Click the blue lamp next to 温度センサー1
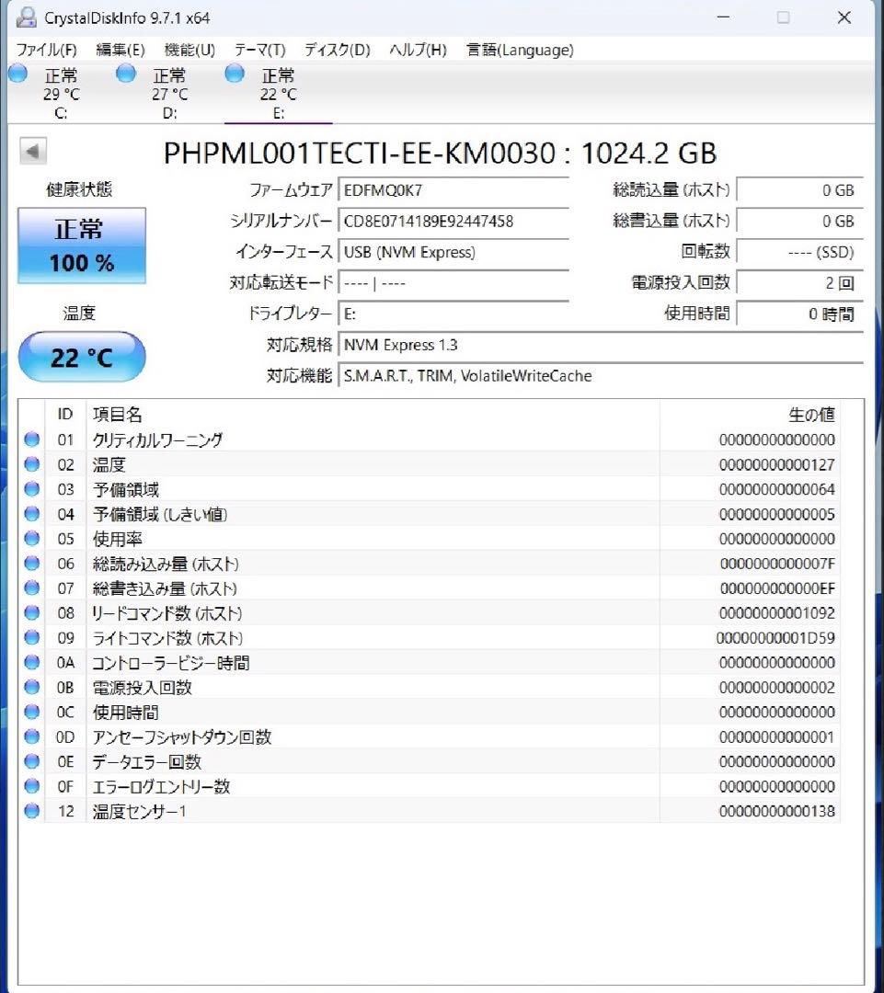Image resolution: width=884 pixels, height=993 pixels. click(x=32, y=812)
